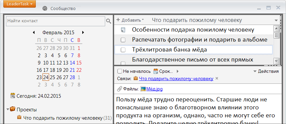The width and height of the screenshot is (286, 124).
Task: Open the Действия actions dropdown
Action: click(x=266, y=71)
